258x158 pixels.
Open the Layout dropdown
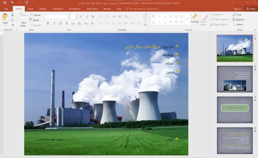pos(37,15)
